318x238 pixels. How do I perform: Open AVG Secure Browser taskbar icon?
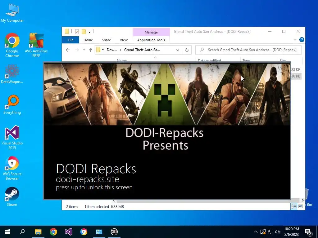click(x=84, y=232)
